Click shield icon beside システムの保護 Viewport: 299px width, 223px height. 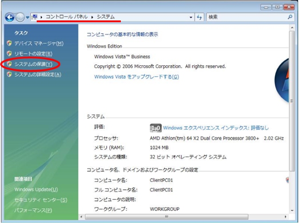click(9, 64)
